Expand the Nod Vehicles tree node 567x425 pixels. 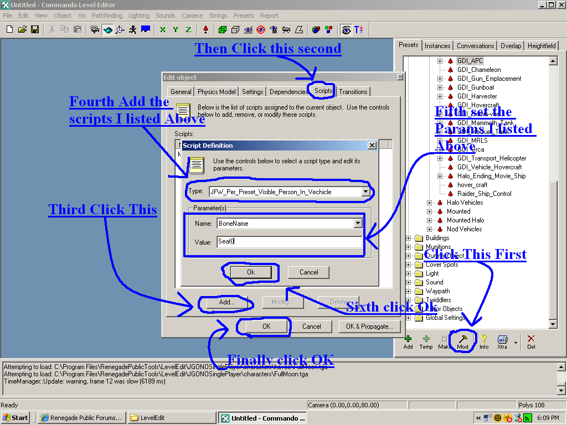[430, 229]
